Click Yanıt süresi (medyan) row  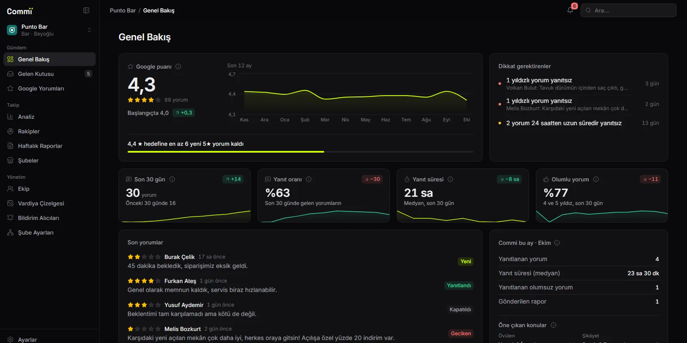tap(579, 273)
